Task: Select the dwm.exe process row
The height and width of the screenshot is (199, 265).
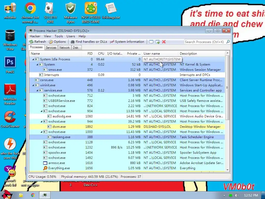Action: (127, 126)
